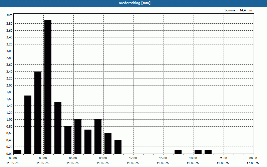The image size is (267, 167).
Task: Click the "3,80" y-axis label
Action: pos(9,24)
